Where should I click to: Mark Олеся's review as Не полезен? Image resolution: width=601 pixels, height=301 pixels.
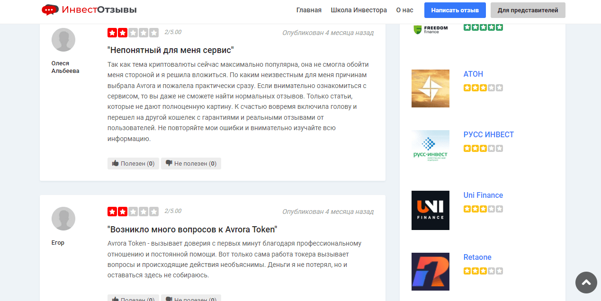(x=191, y=164)
